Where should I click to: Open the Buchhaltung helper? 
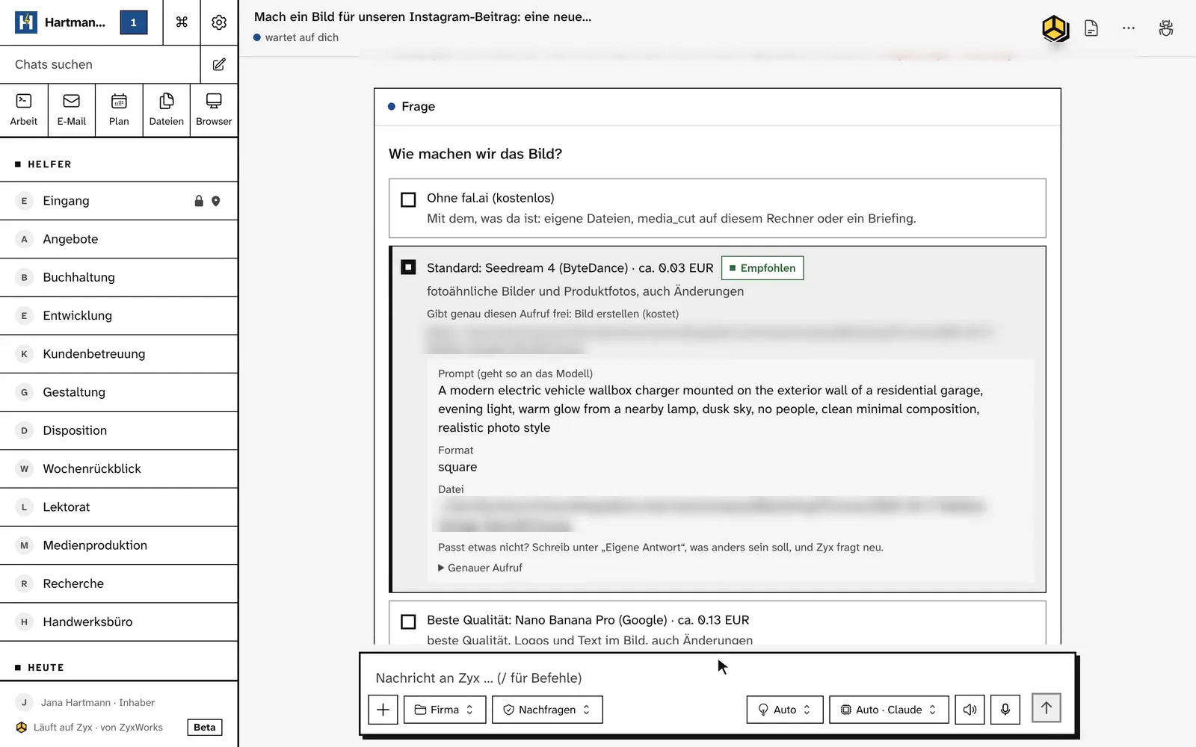pyautogui.click(x=119, y=277)
